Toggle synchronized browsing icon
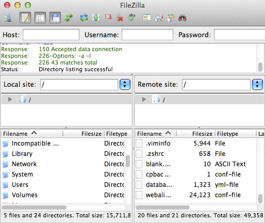265x223 pixels. click(x=171, y=18)
